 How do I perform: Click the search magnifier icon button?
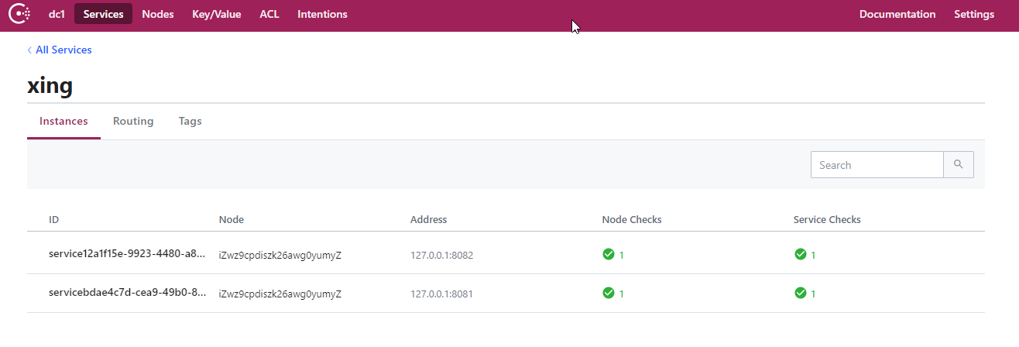tap(958, 164)
